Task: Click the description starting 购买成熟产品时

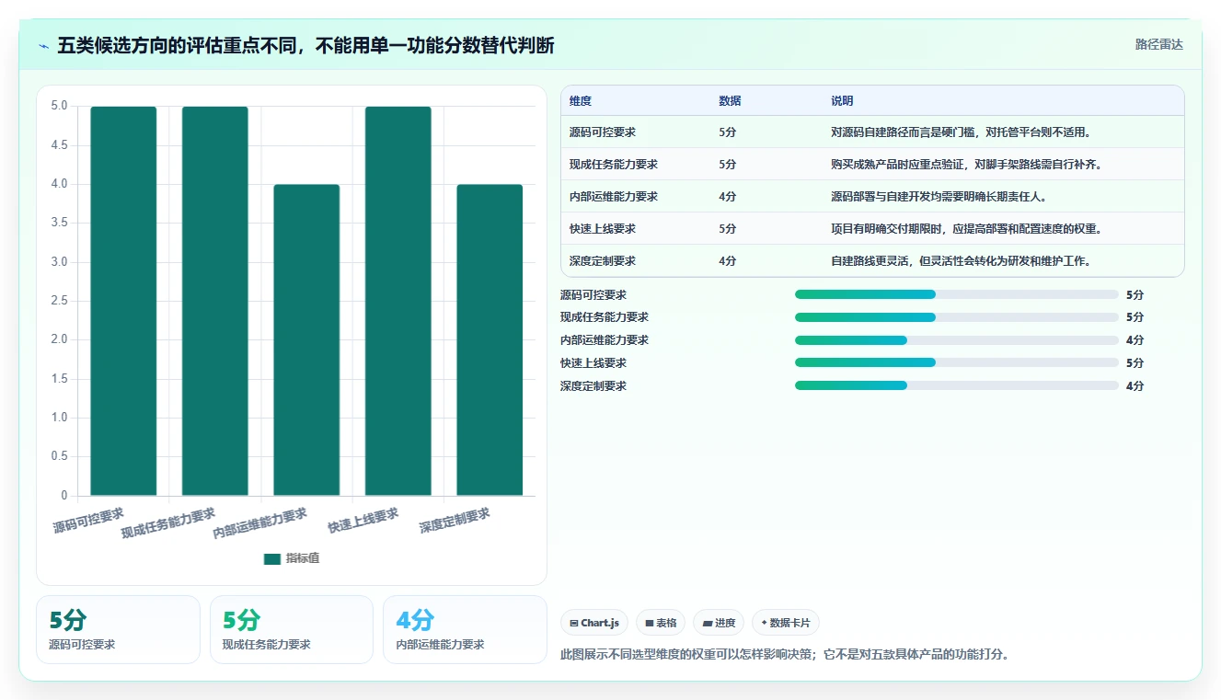Action: coord(966,164)
